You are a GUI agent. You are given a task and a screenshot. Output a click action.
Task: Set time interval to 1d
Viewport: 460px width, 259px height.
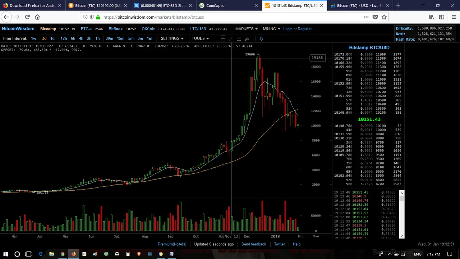coord(52,38)
